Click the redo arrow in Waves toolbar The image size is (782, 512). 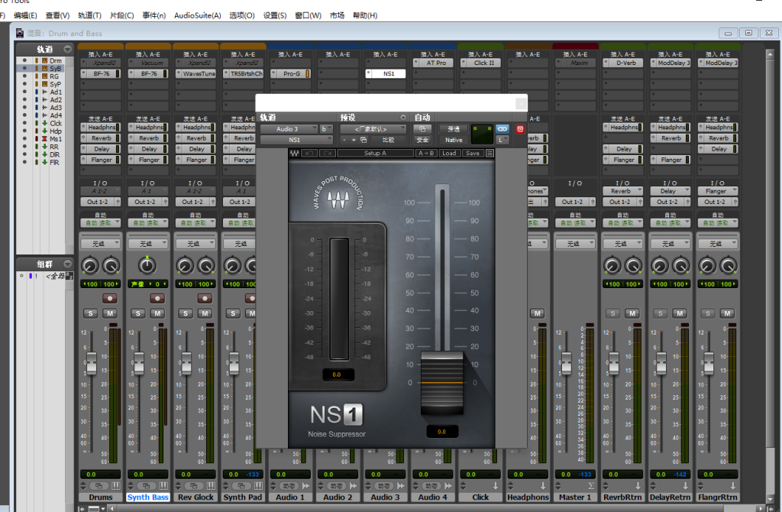click(327, 153)
